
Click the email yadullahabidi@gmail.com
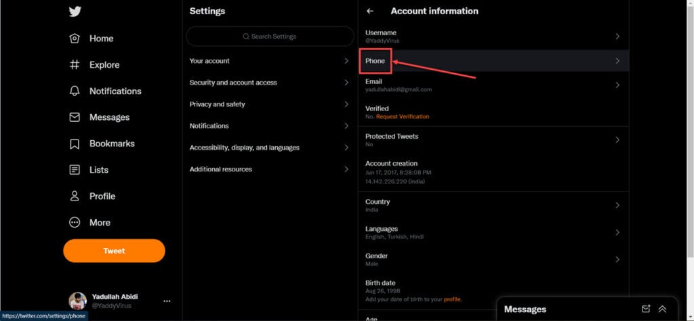[x=399, y=90]
